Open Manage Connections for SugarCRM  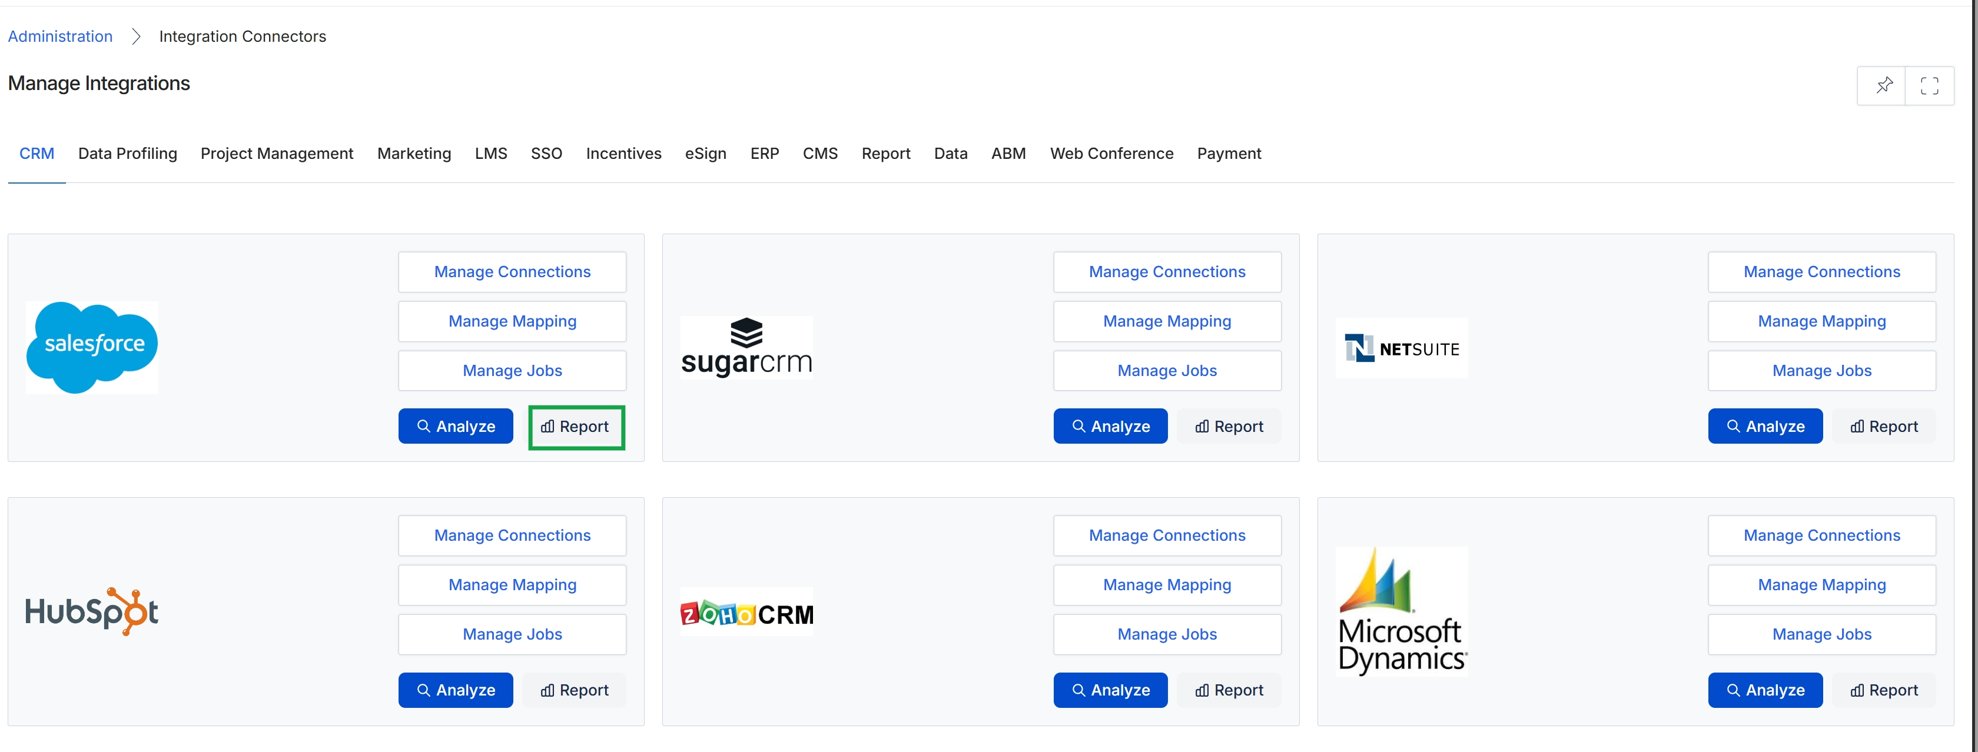pyautogui.click(x=1167, y=272)
